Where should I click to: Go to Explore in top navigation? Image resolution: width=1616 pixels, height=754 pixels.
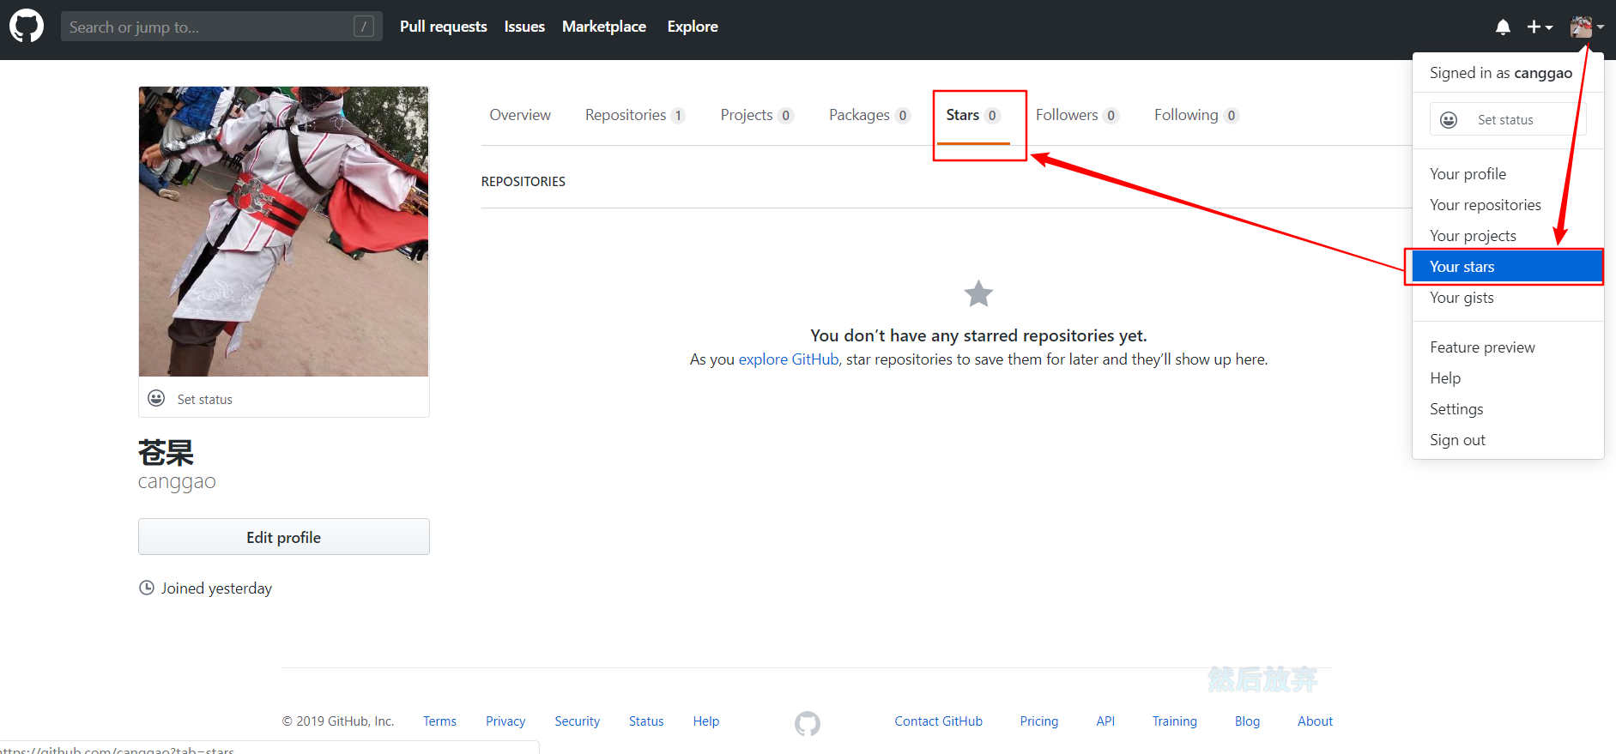pyautogui.click(x=693, y=27)
